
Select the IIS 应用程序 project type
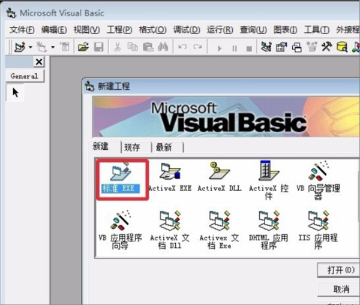click(x=318, y=230)
